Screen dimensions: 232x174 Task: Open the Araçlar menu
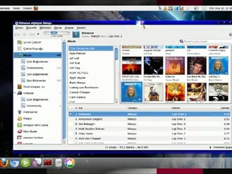point(69,28)
